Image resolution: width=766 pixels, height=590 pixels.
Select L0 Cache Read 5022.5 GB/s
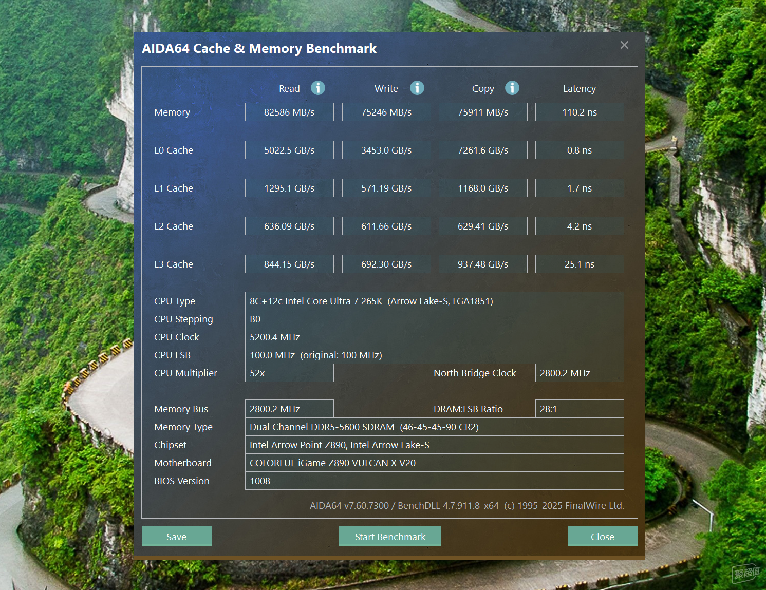[x=289, y=150]
